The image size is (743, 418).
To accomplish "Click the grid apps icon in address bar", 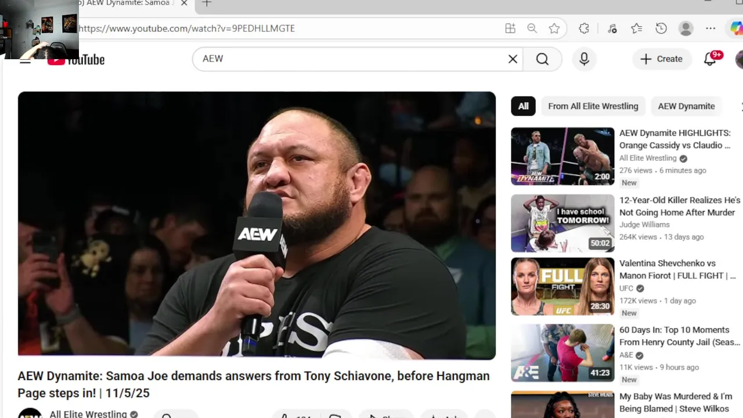I will point(510,28).
